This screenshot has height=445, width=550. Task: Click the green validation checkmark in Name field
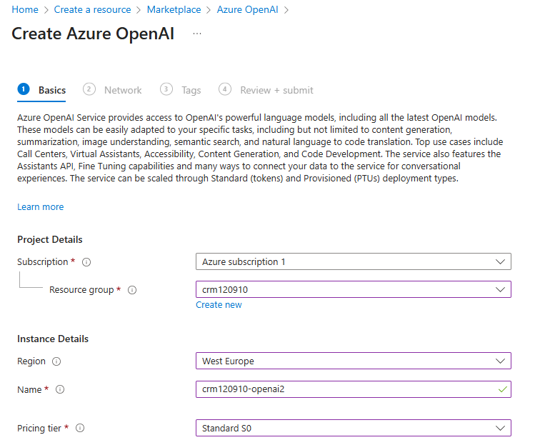[x=502, y=389]
